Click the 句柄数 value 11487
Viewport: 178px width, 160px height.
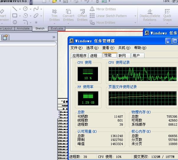click(x=118, y=117)
